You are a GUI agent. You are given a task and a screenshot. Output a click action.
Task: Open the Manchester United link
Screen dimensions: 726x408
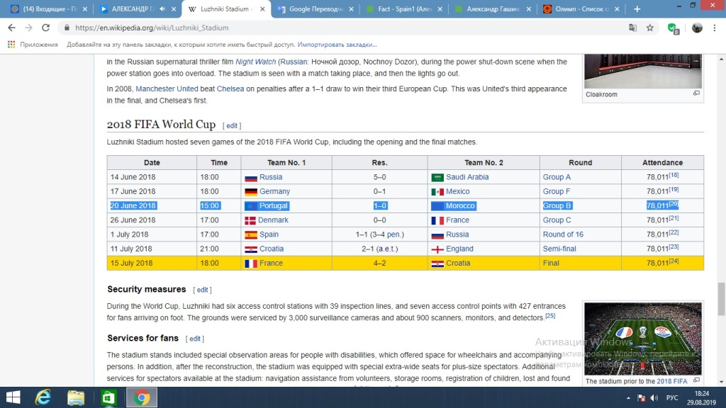pyautogui.click(x=167, y=89)
